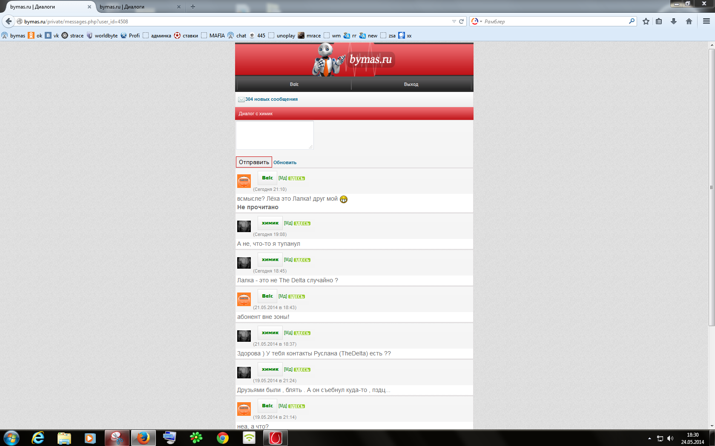This screenshot has width=715, height=446.
Task: Reload the page with the refresh icon
Action: tap(461, 21)
